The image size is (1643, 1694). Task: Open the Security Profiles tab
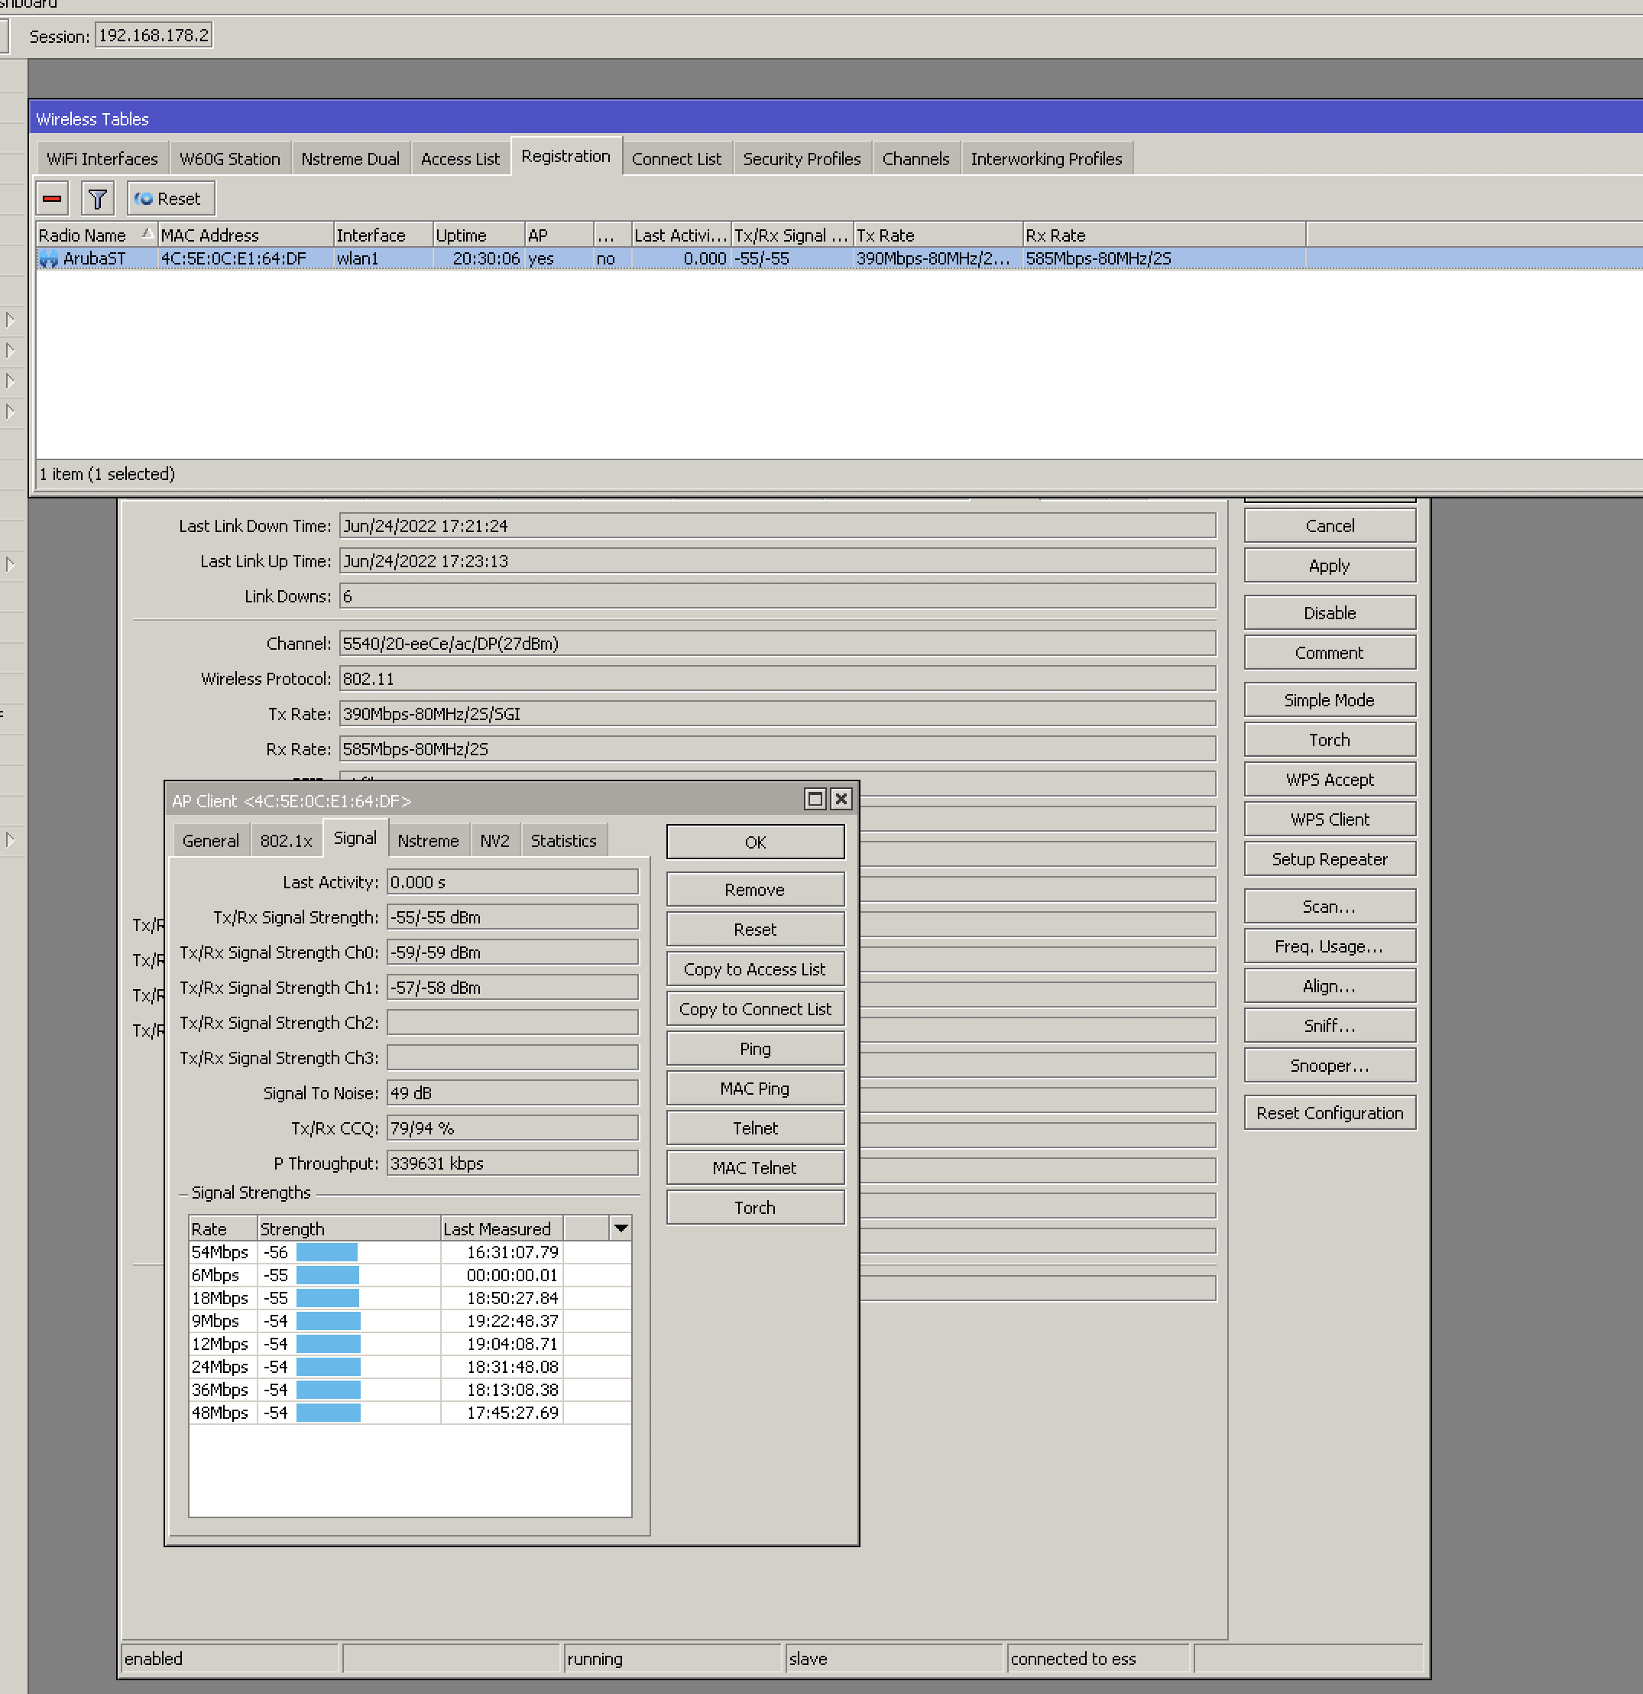point(802,159)
